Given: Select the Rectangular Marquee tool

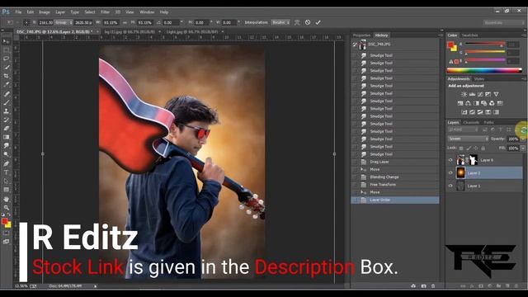Looking at the screenshot, I should (6, 49).
